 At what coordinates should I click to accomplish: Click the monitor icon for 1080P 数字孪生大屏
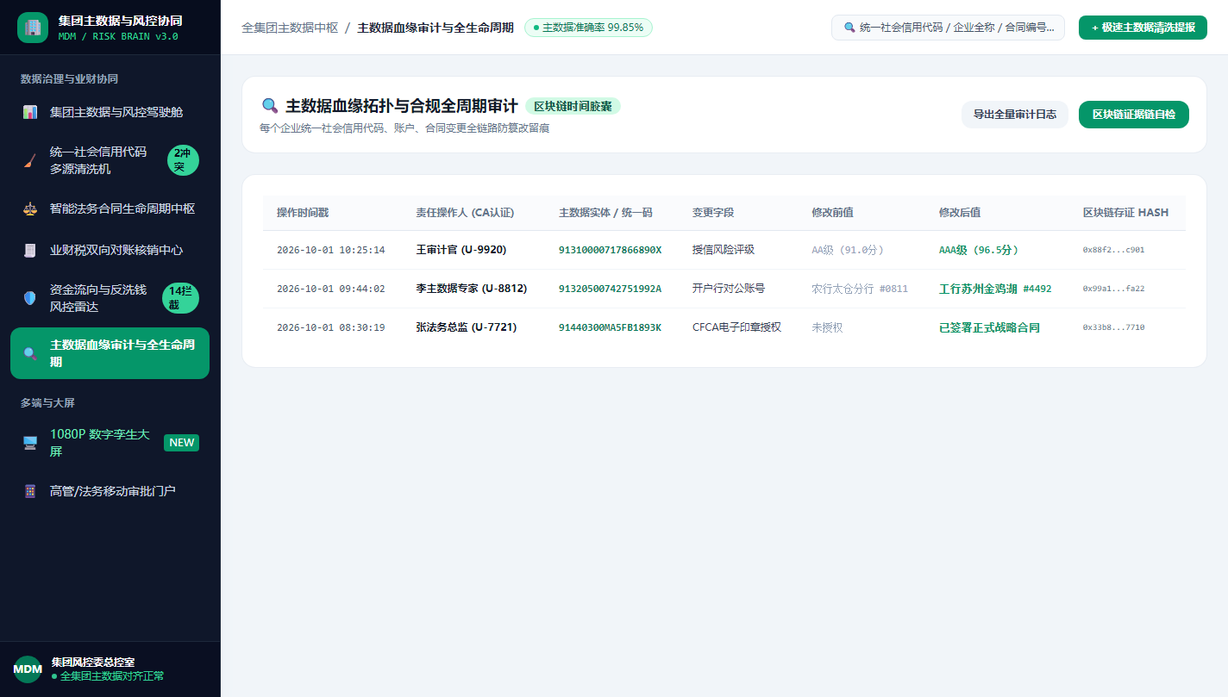(30, 443)
